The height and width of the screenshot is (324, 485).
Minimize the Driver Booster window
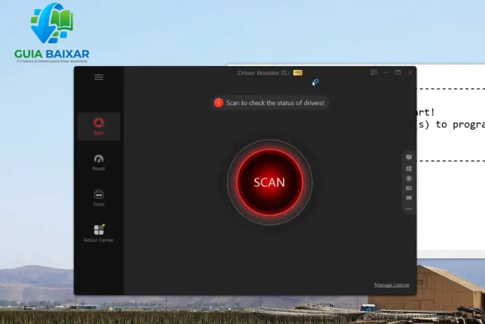pyautogui.click(x=386, y=73)
